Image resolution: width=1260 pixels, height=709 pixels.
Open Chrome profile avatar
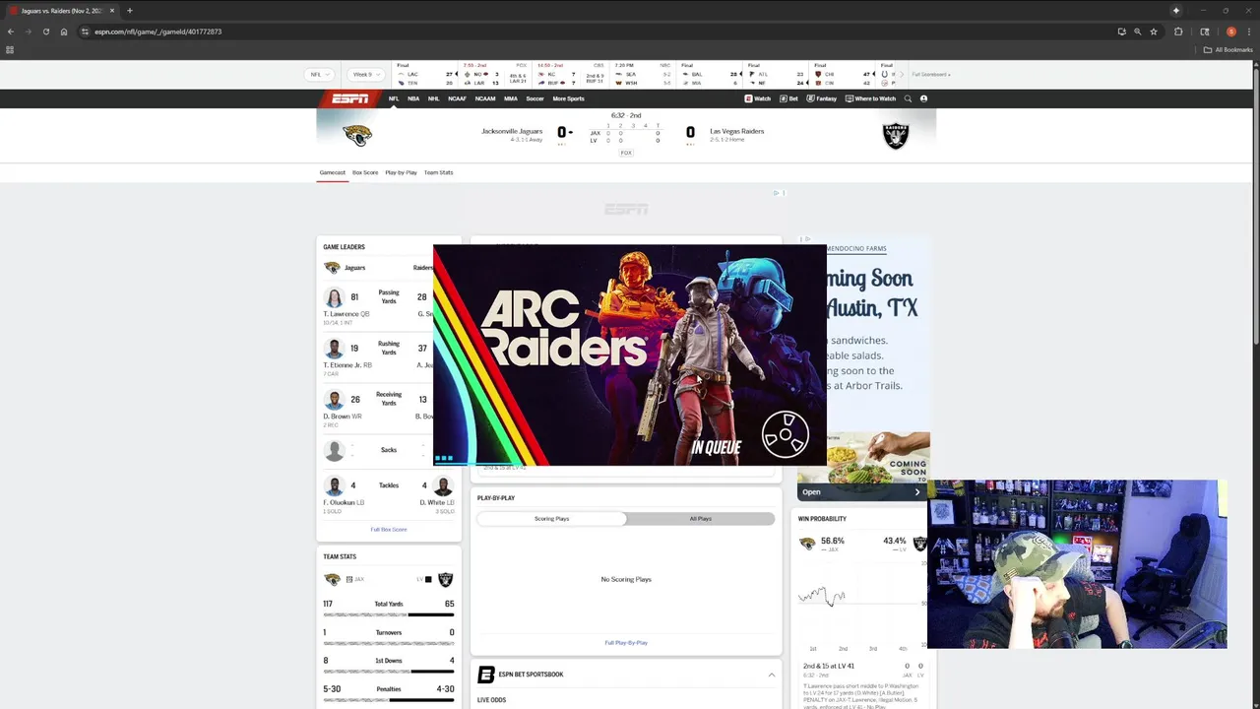(1230, 32)
